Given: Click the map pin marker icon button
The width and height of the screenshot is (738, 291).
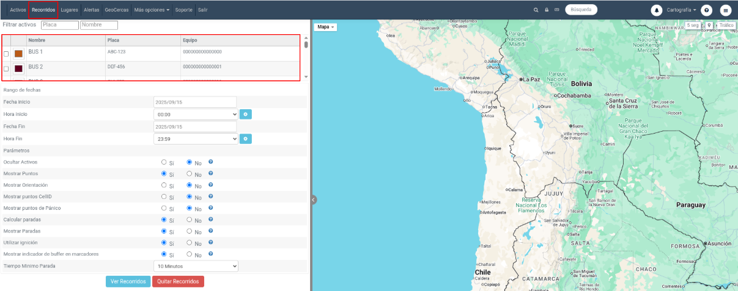Looking at the screenshot, I should tap(709, 26).
